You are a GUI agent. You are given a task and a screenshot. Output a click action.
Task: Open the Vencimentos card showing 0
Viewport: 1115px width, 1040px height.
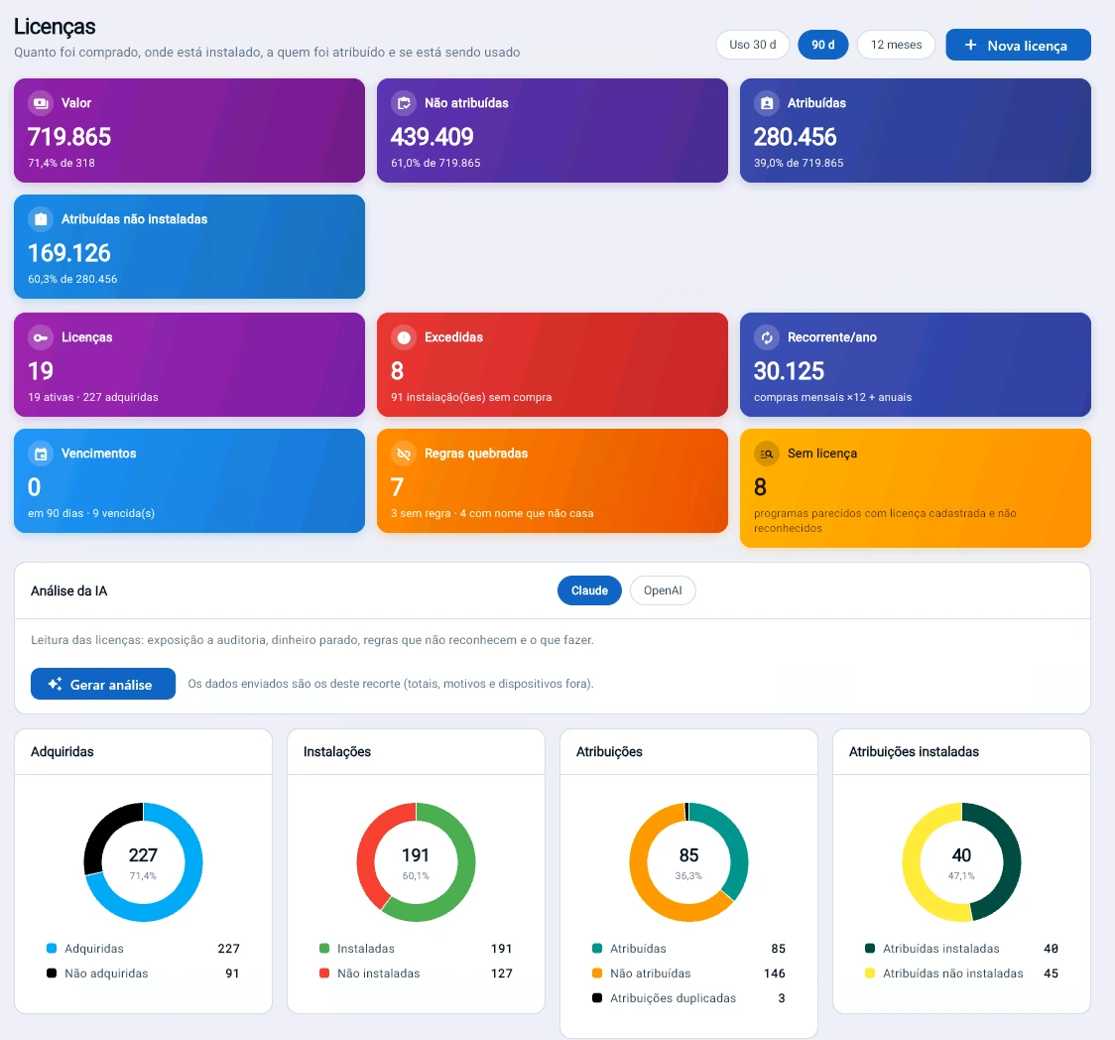point(189,481)
